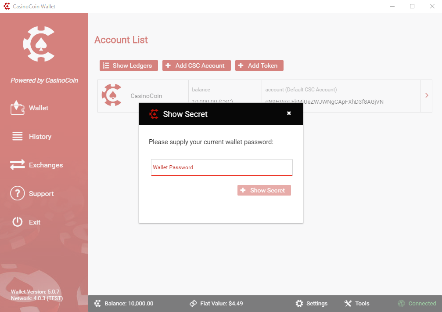Click the CasinoCoin account name
This screenshot has height=312, width=442.
tap(146, 96)
